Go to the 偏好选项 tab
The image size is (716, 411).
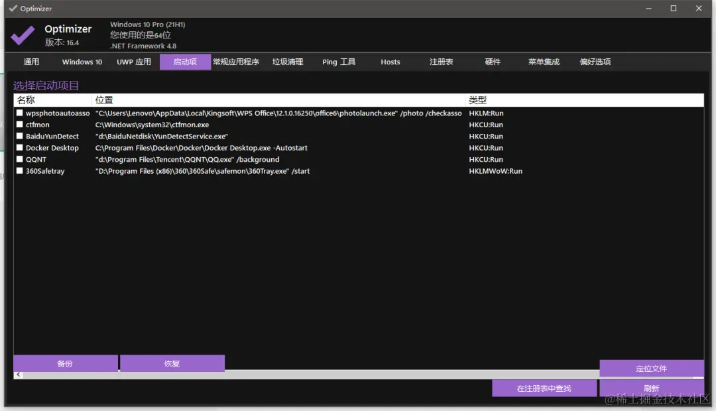pyautogui.click(x=595, y=62)
